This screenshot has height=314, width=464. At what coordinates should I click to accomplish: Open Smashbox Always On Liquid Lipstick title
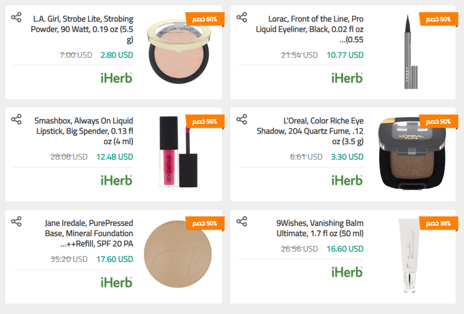click(84, 131)
